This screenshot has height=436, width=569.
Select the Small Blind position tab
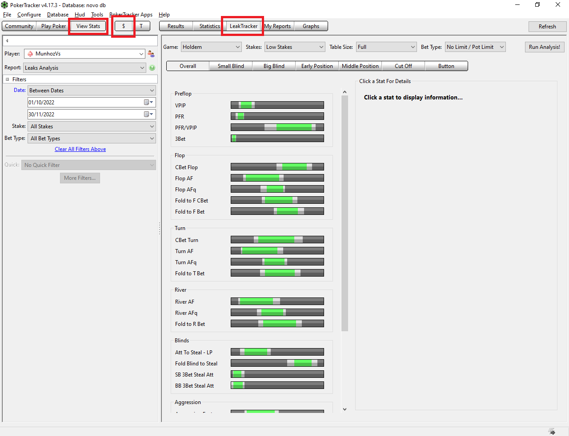point(231,66)
